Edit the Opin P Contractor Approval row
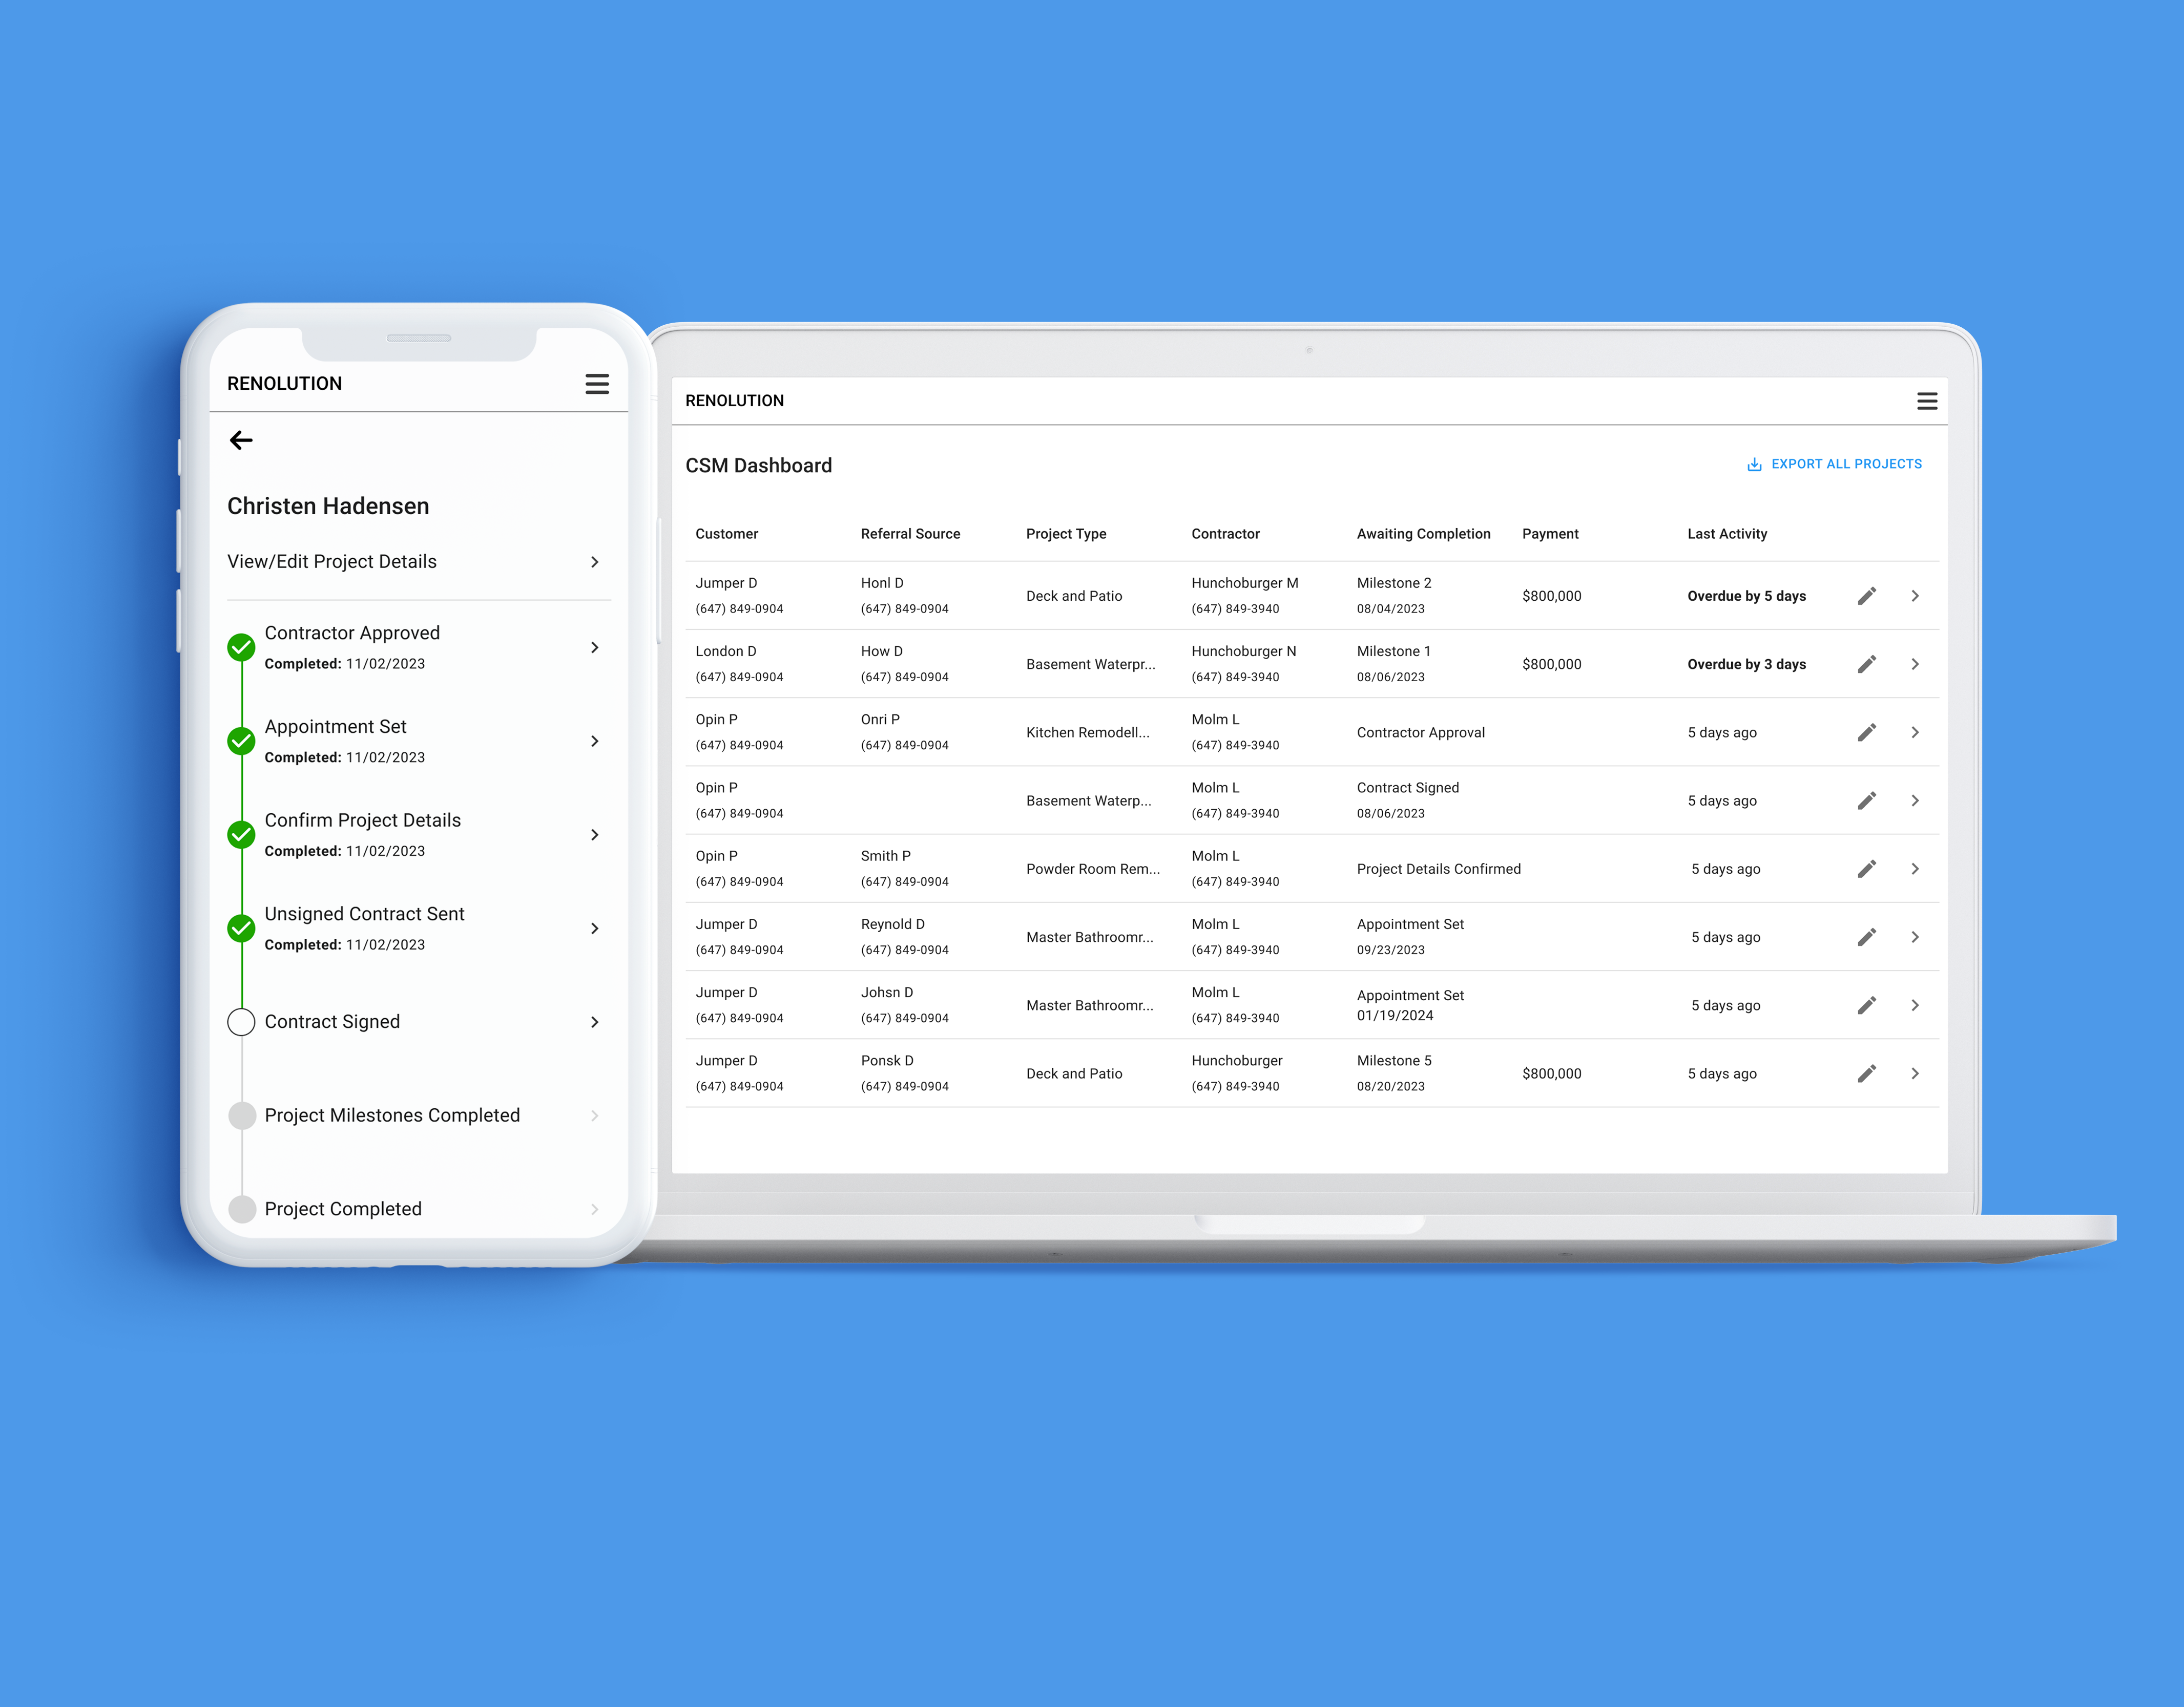The width and height of the screenshot is (2184, 1707). [1866, 732]
